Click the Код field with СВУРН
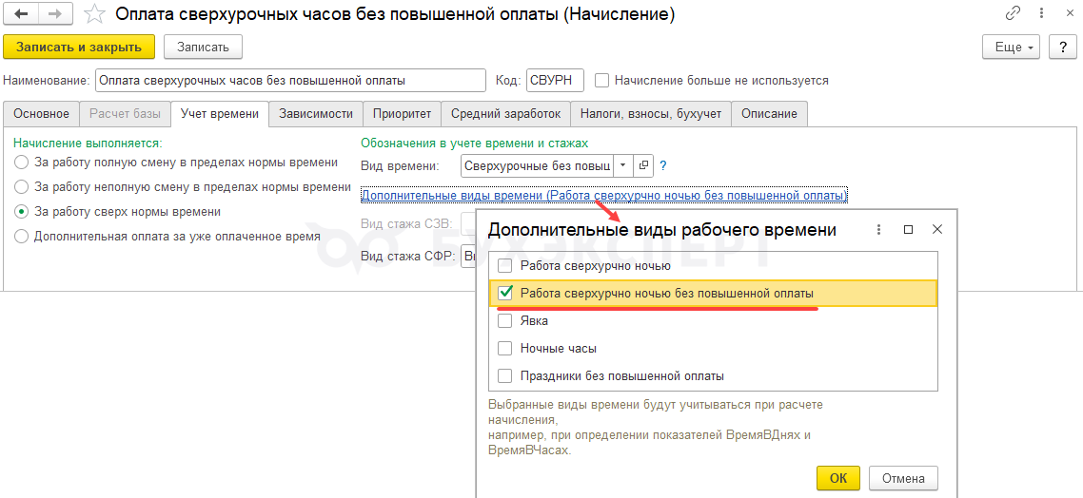Viewport: 1083px width, 498px height. 555,80
